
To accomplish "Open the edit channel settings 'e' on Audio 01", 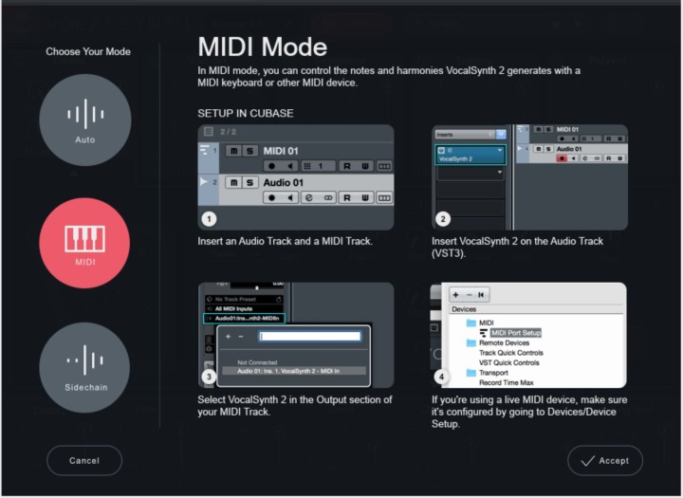I will coord(309,198).
